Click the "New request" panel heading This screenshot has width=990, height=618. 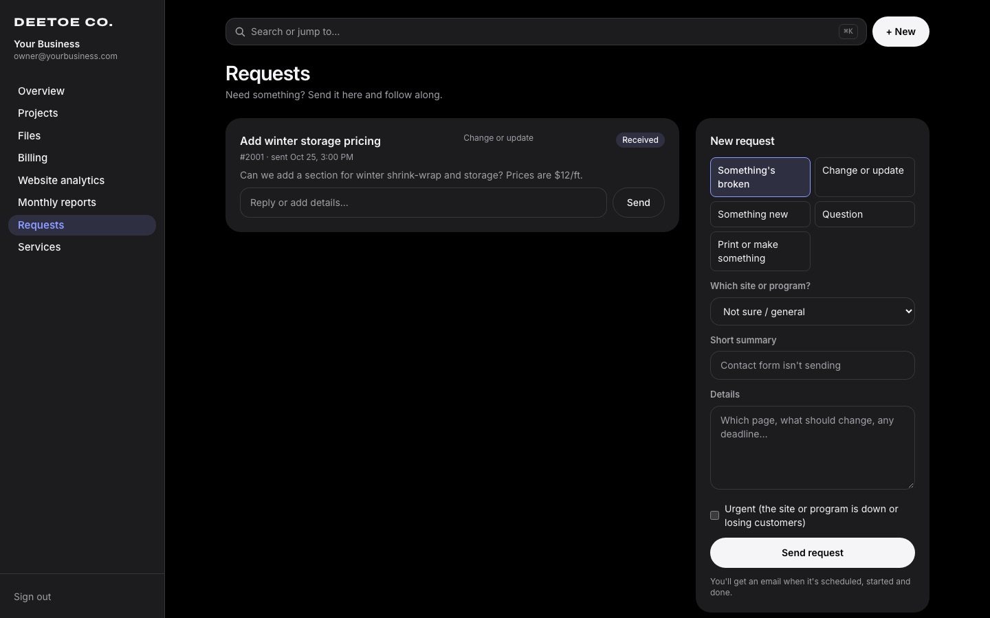point(742,141)
